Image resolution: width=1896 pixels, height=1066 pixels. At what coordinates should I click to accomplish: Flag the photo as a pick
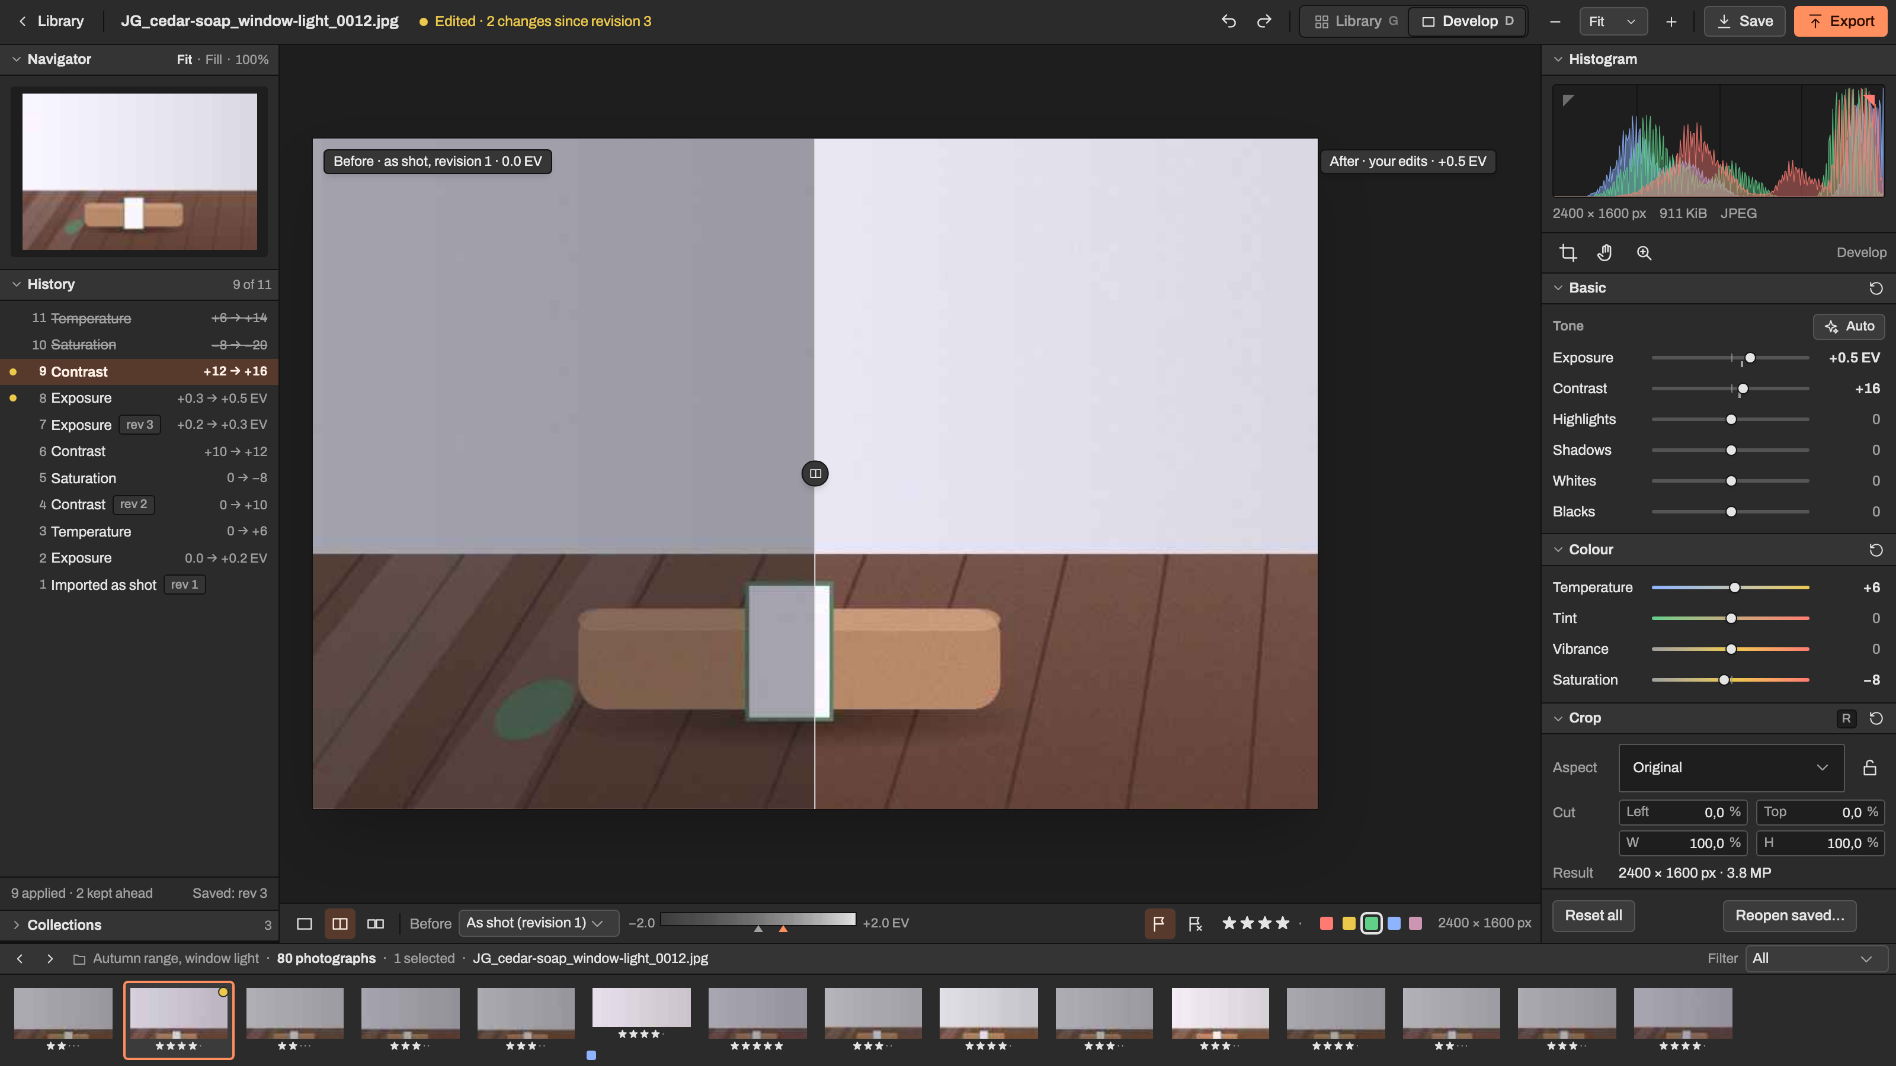coord(1160,923)
